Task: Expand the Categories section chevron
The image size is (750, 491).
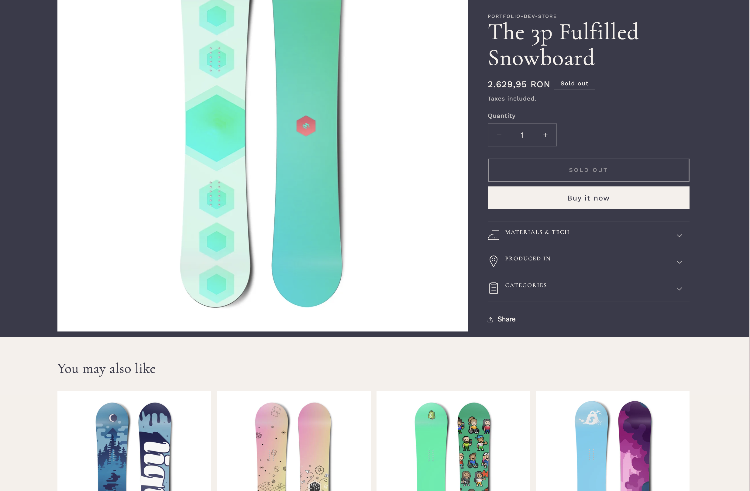Action: tap(679, 289)
